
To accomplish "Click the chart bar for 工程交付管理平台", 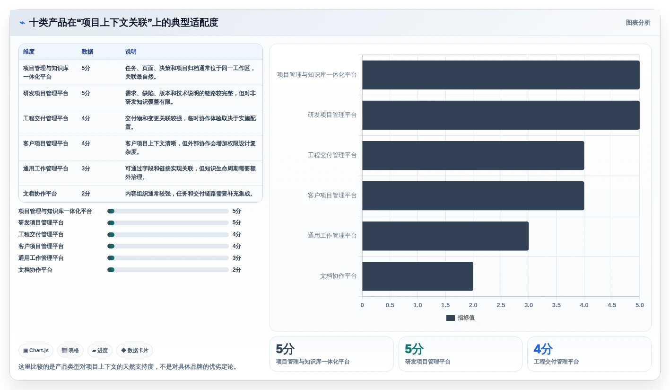I will point(473,155).
